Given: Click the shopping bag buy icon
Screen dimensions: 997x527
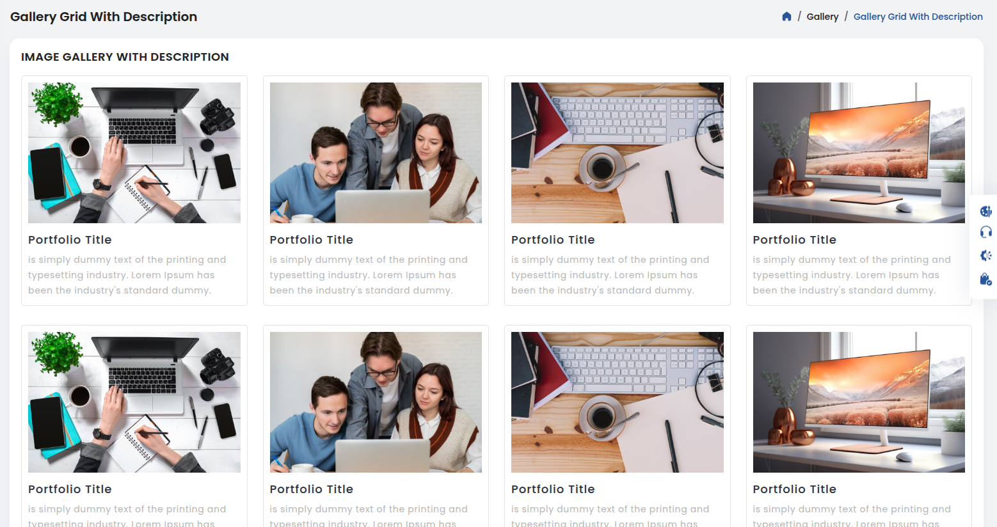Looking at the screenshot, I should [985, 279].
